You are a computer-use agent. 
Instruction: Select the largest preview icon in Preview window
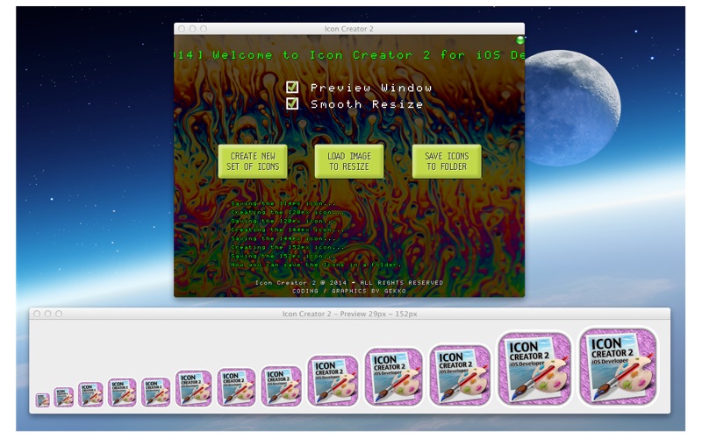pyautogui.click(x=619, y=366)
